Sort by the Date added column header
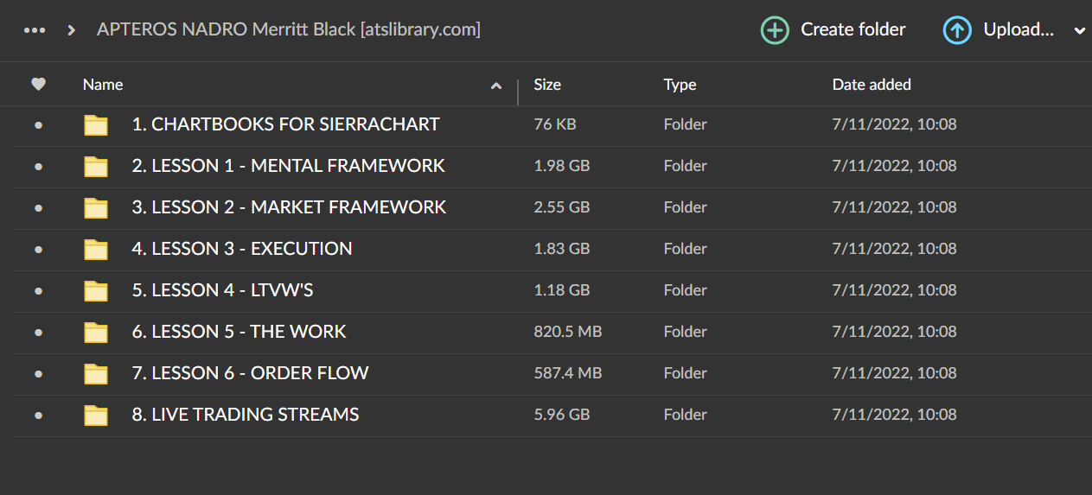 [x=872, y=85]
